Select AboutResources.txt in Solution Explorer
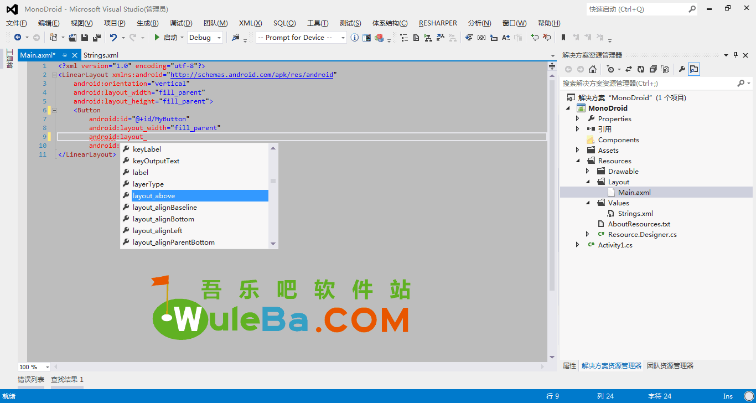The image size is (756, 403). pos(639,224)
